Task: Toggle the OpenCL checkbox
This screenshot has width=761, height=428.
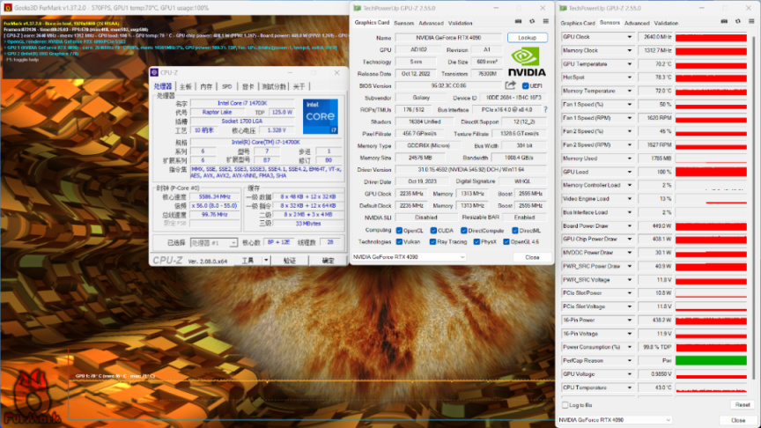Action: [399, 231]
